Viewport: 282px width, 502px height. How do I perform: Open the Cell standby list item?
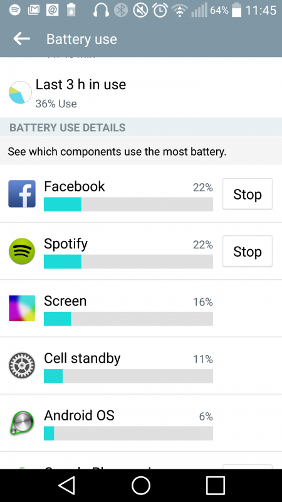(x=141, y=365)
